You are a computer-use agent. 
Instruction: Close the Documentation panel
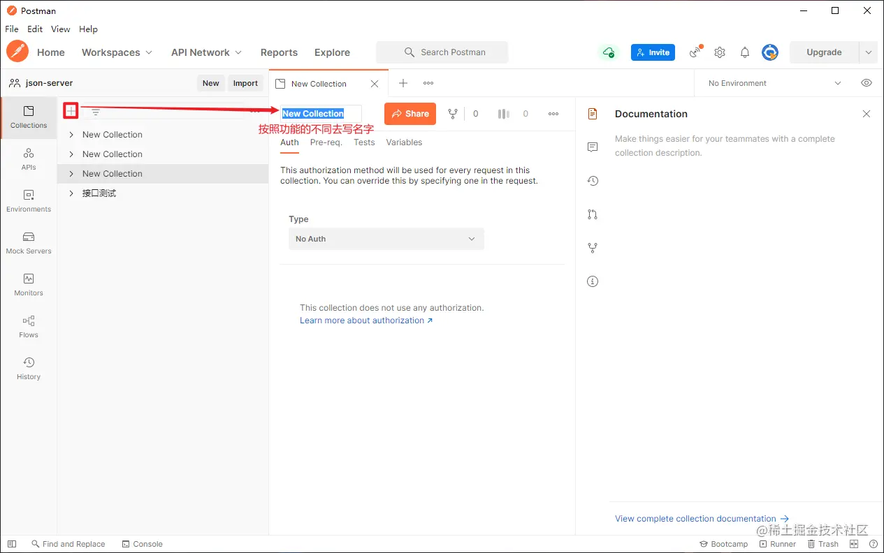click(867, 114)
